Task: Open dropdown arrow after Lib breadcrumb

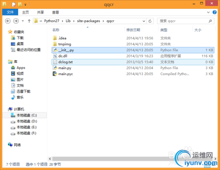Action: click(74, 21)
